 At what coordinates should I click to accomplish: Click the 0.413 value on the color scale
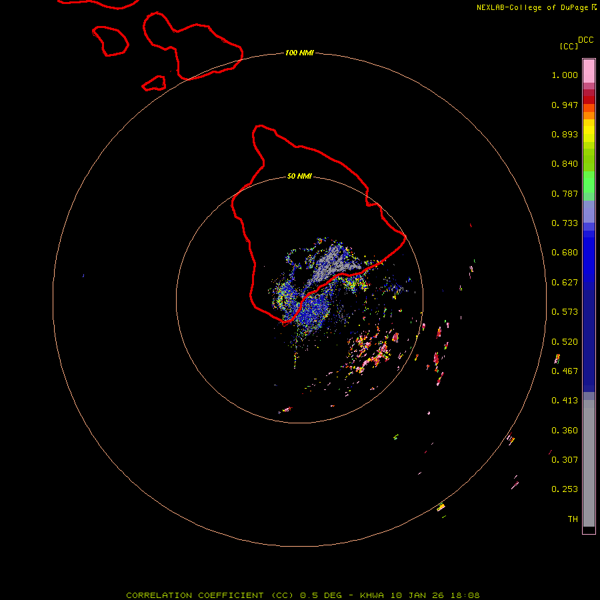(x=565, y=401)
